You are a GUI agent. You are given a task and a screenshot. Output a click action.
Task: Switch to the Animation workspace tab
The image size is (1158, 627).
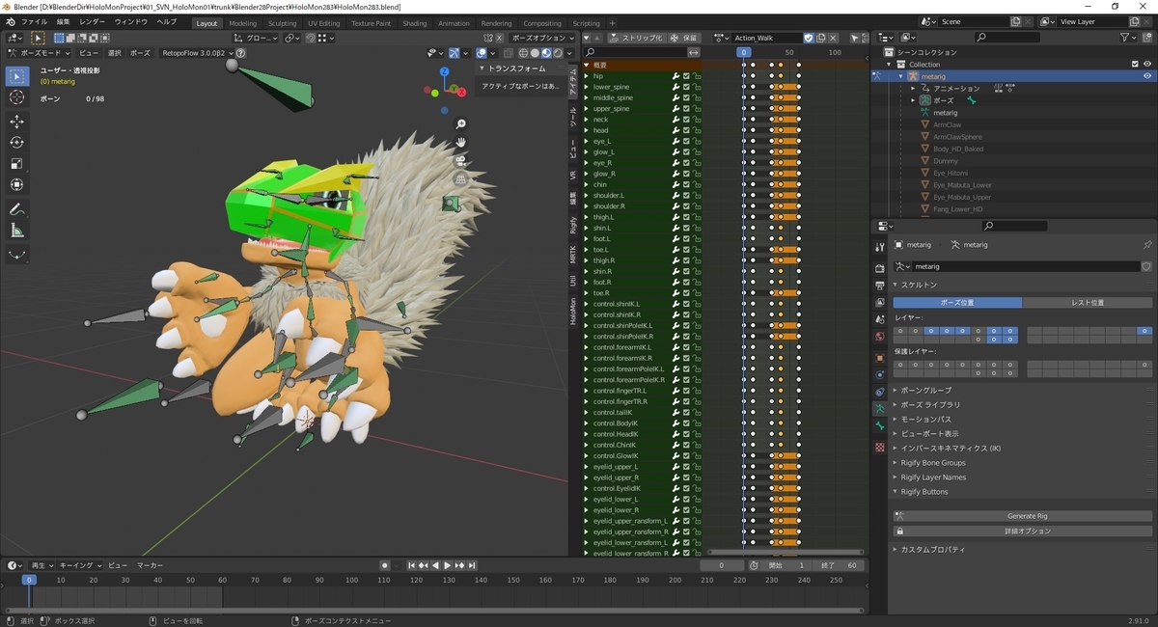(x=454, y=23)
